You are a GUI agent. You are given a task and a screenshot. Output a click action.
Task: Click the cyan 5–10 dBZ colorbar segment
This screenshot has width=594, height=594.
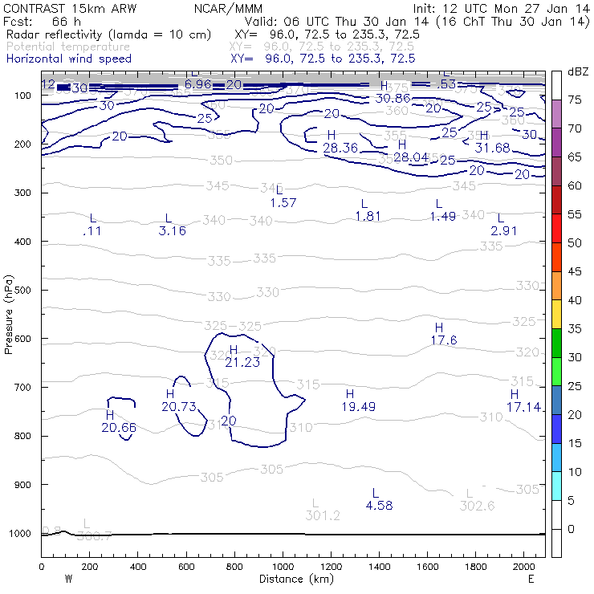556,486
